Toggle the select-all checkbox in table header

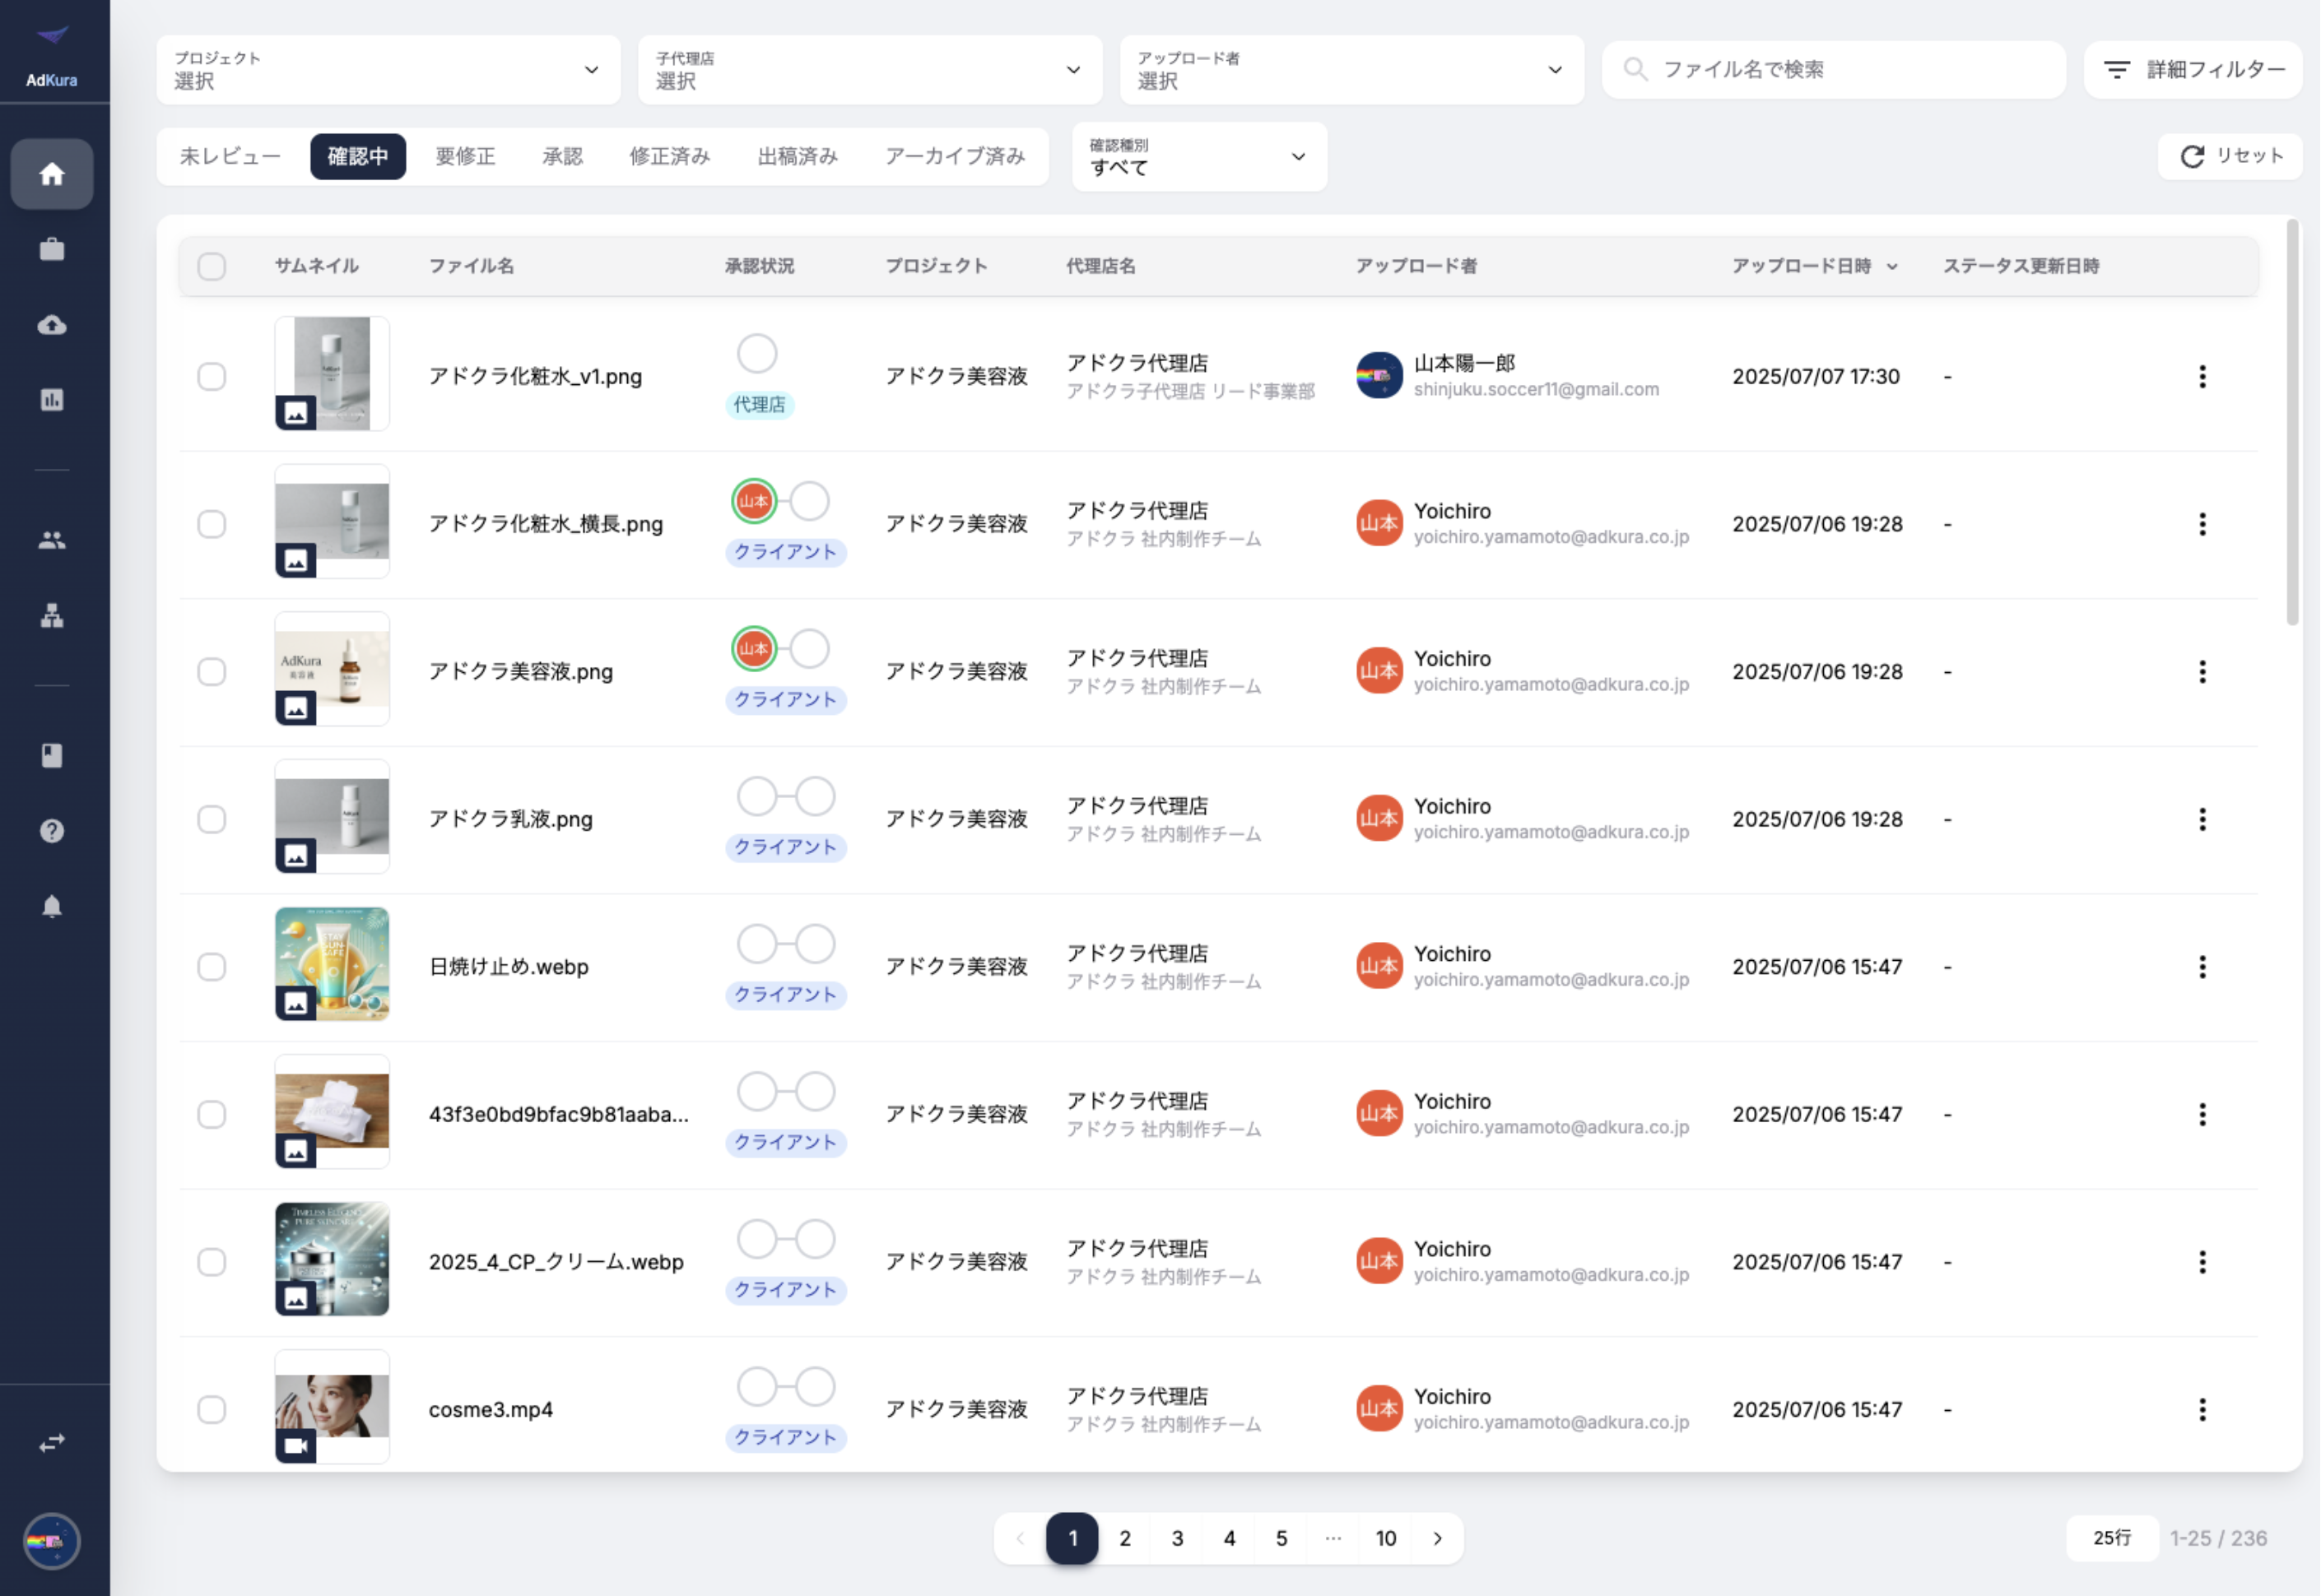211,266
